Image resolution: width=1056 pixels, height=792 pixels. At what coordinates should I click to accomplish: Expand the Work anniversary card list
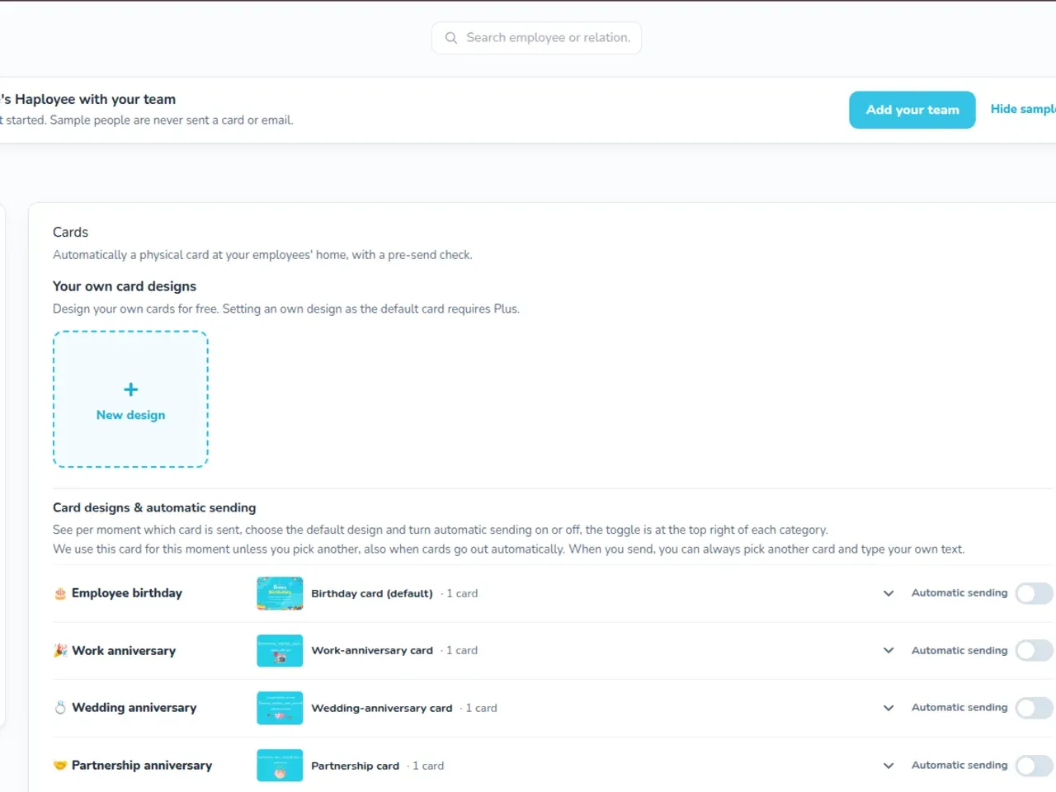point(889,650)
